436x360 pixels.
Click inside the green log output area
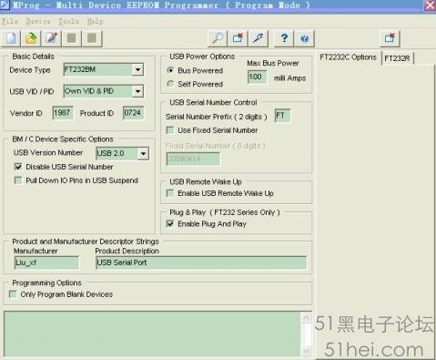pos(152,334)
